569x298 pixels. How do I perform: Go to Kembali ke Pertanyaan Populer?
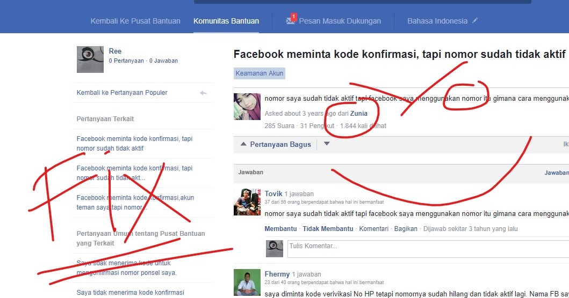(x=122, y=93)
